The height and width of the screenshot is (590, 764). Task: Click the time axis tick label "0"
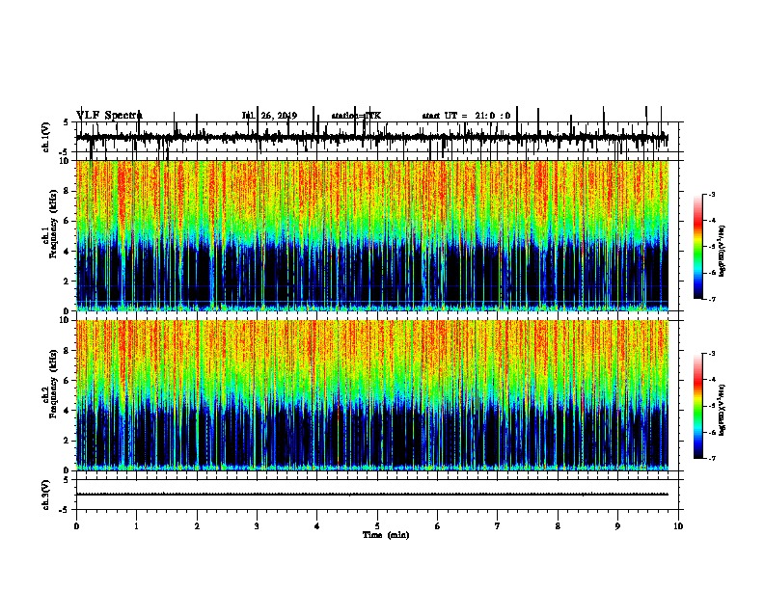click(76, 526)
